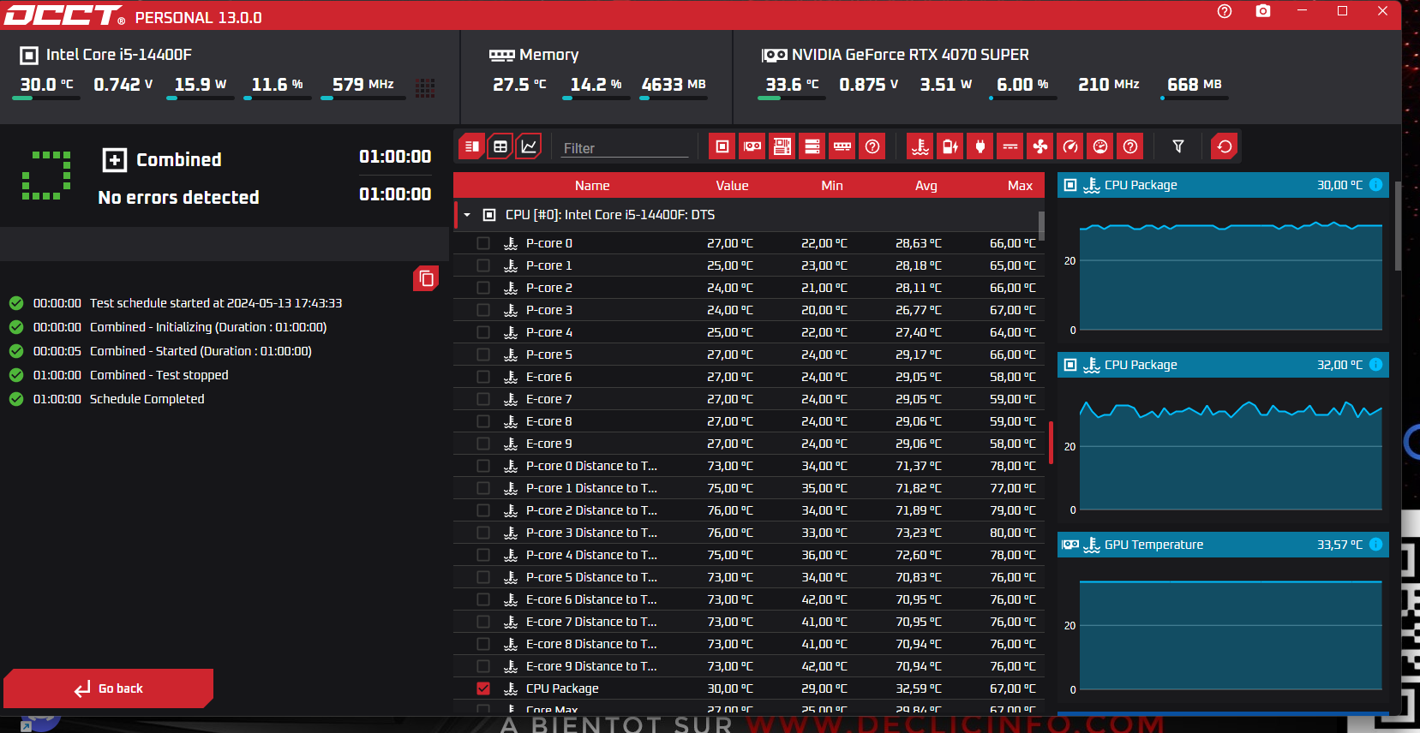The width and height of the screenshot is (1420, 733).
Task: Toggle the side panel layout icon
Action: coord(471,146)
